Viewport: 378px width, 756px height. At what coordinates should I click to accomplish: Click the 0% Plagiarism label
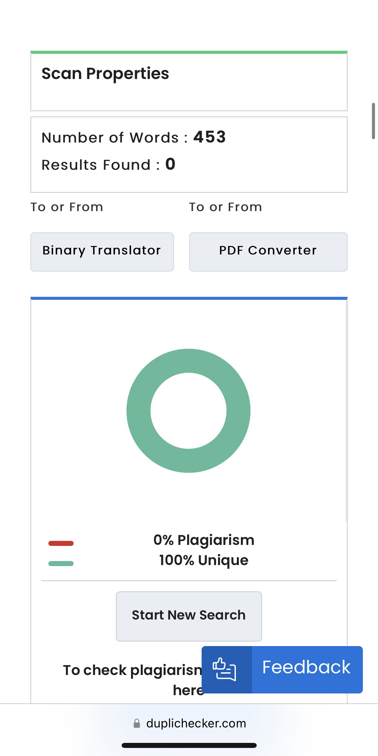coord(204,540)
